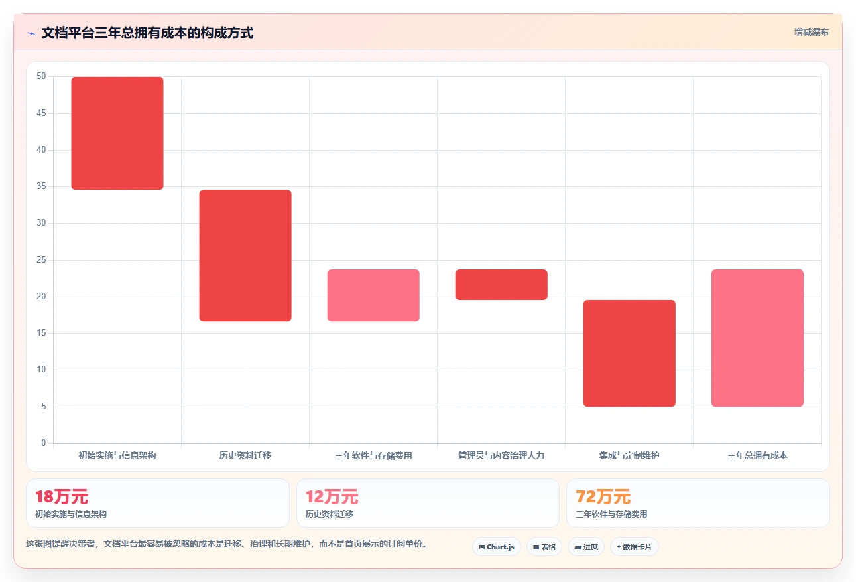Click x-axis label 管理员与内容治理人力

501,455
